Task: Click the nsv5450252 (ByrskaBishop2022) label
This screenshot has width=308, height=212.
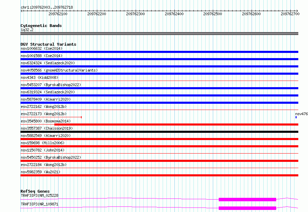Action: point(51,157)
